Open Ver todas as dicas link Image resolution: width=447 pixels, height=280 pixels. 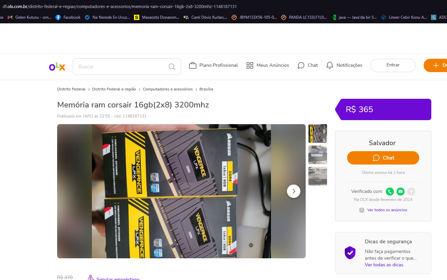384,265
